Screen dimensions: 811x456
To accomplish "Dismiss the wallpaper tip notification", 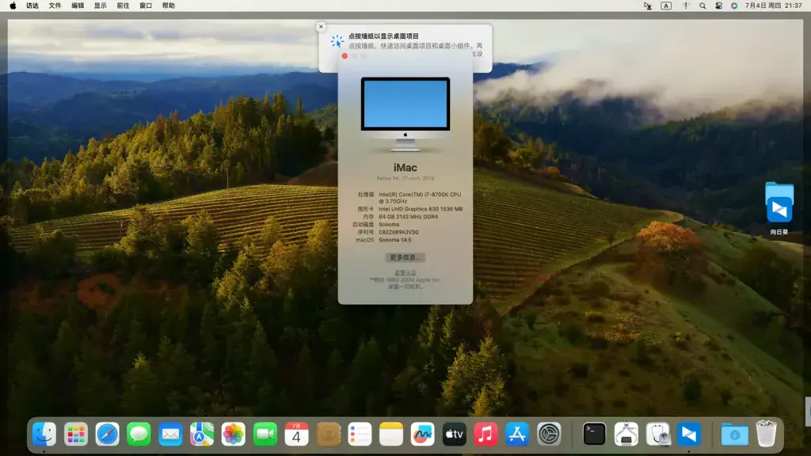I will coord(322,26).
